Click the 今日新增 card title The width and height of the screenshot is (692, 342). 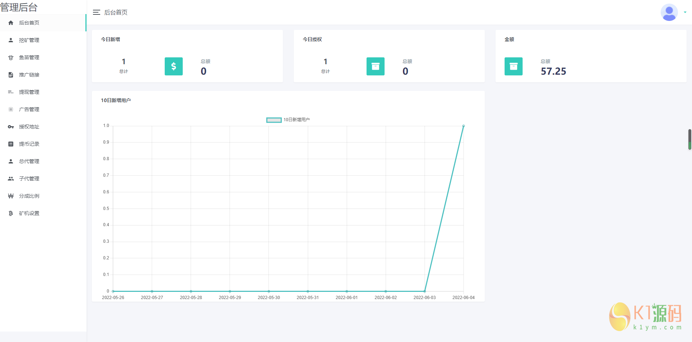(110, 39)
